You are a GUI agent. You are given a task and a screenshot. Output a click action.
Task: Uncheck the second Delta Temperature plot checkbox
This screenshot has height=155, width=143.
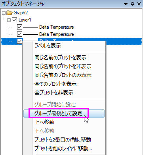click(x=19, y=34)
